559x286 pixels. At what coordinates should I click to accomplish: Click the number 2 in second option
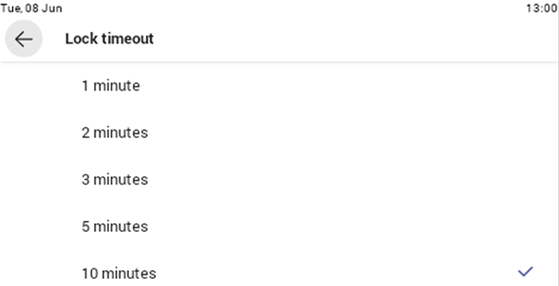coord(85,133)
